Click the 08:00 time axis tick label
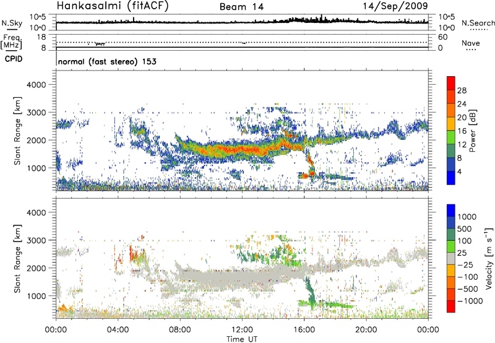 click(x=180, y=329)
